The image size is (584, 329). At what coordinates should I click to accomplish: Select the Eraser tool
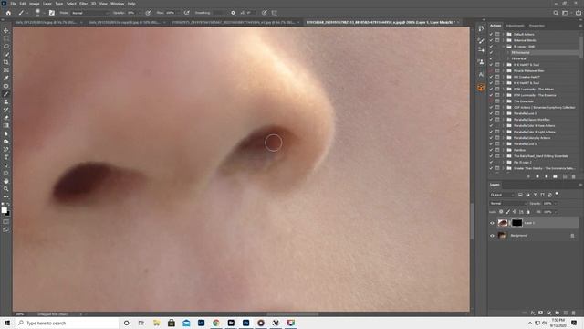(6, 118)
